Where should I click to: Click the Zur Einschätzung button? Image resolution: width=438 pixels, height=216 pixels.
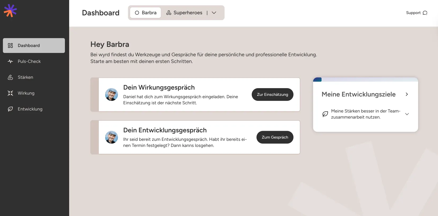click(x=272, y=94)
